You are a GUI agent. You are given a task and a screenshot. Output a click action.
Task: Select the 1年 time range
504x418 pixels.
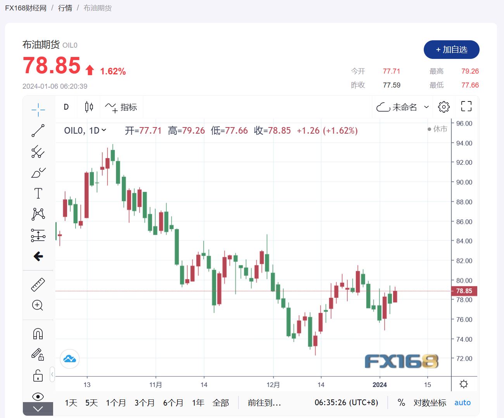pyautogui.click(x=198, y=403)
